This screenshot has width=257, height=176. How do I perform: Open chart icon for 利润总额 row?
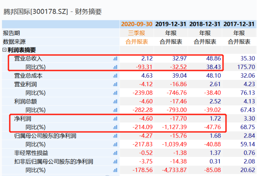115,101
